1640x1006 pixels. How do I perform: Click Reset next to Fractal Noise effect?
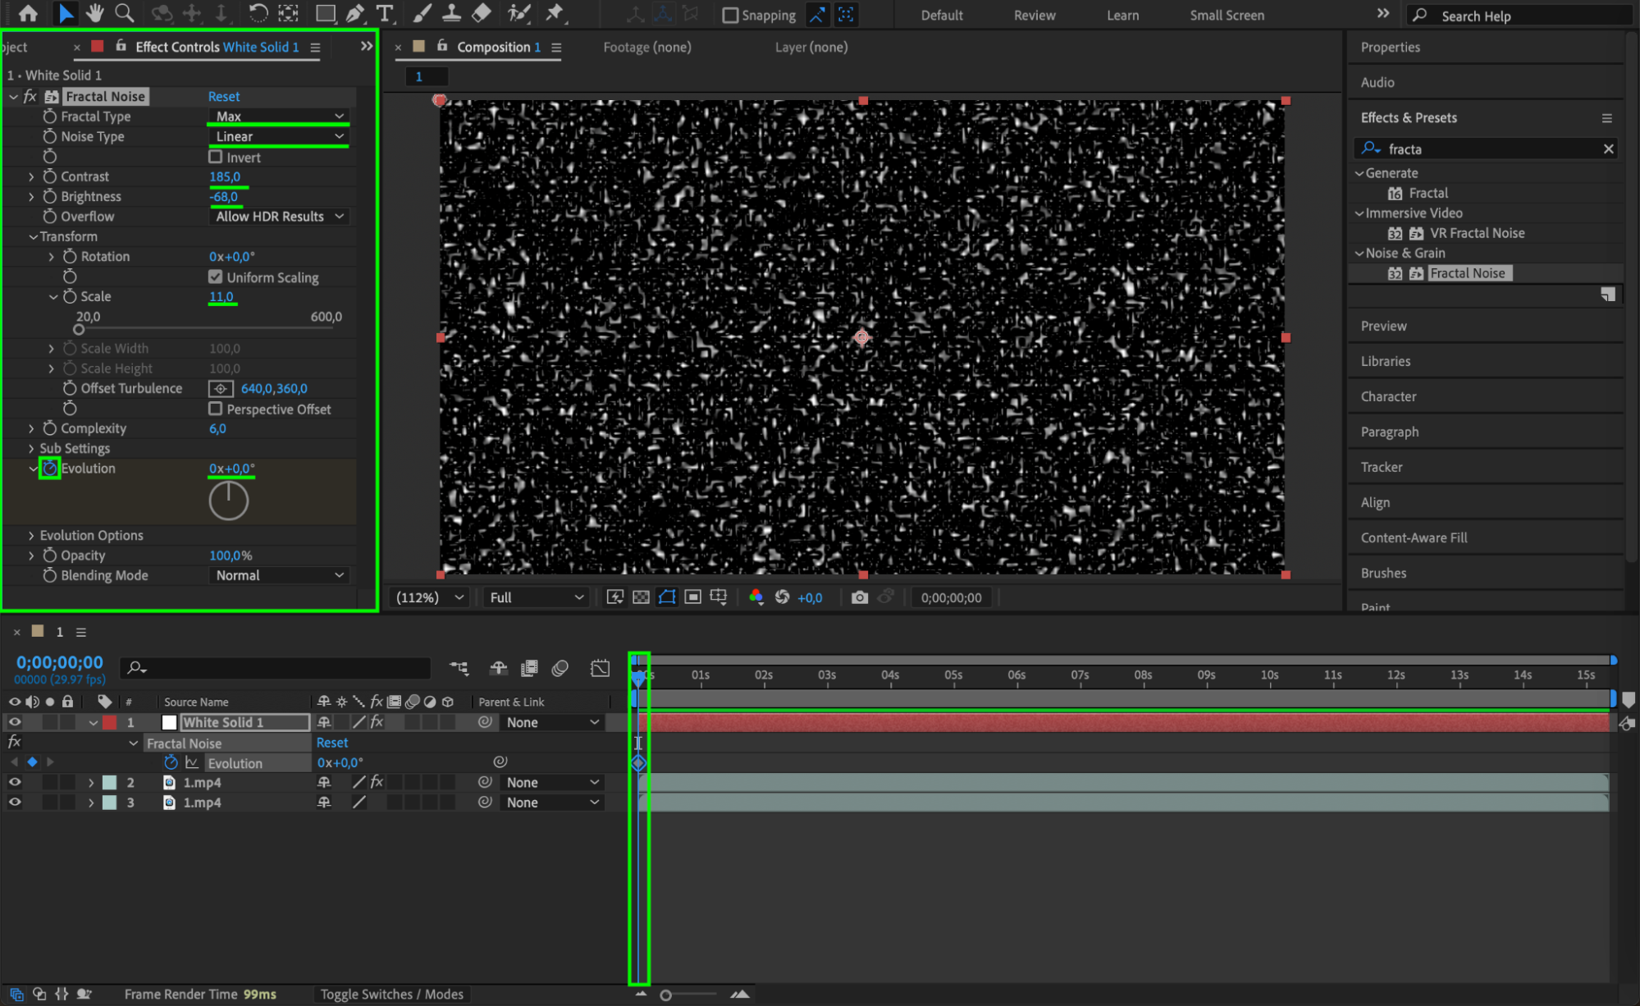pos(223,97)
